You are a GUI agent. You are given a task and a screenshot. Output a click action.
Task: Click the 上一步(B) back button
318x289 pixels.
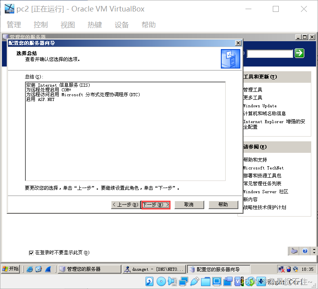(x=125, y=205)
